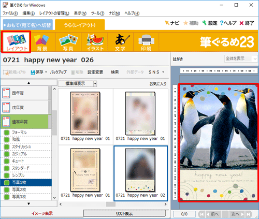Open the 文字 text tool
Image resolution: width=259 pixels, height=219 pixels.
tap(121, 42)
